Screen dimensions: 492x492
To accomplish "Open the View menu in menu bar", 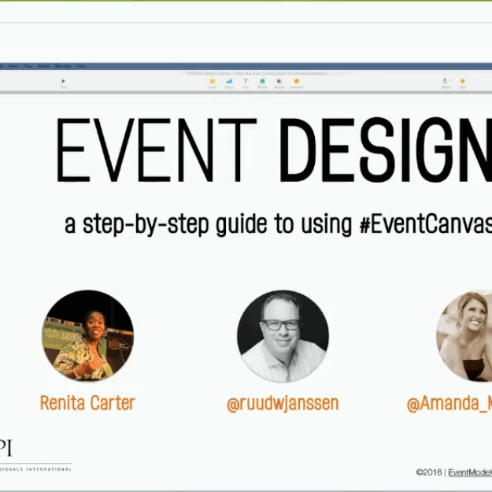I will point(13,66).
